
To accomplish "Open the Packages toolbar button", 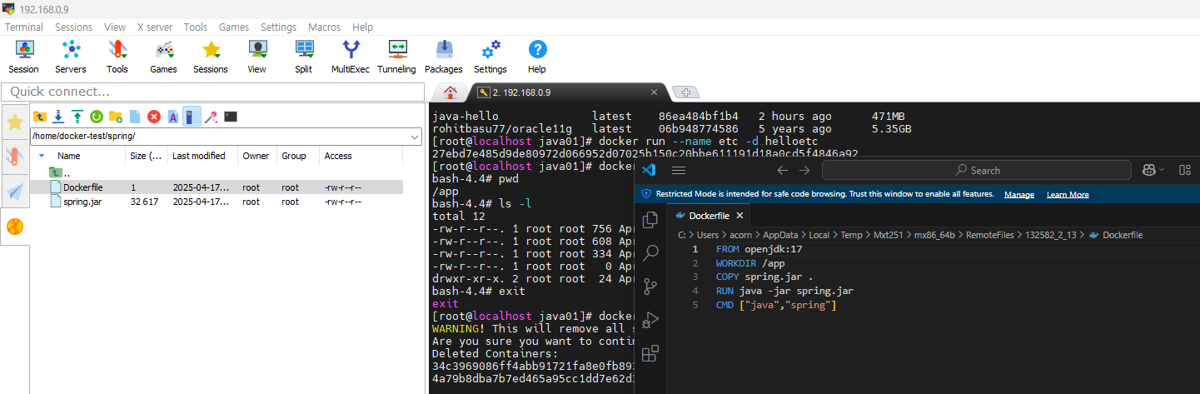I will 444,57.
